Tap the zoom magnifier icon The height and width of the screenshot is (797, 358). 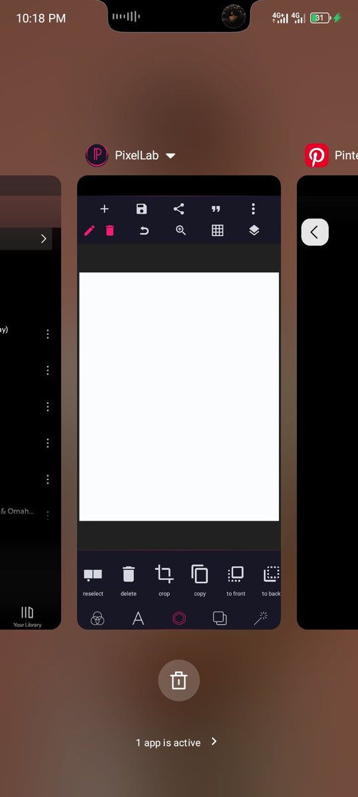pyautogui.click(x=180, y=230)
